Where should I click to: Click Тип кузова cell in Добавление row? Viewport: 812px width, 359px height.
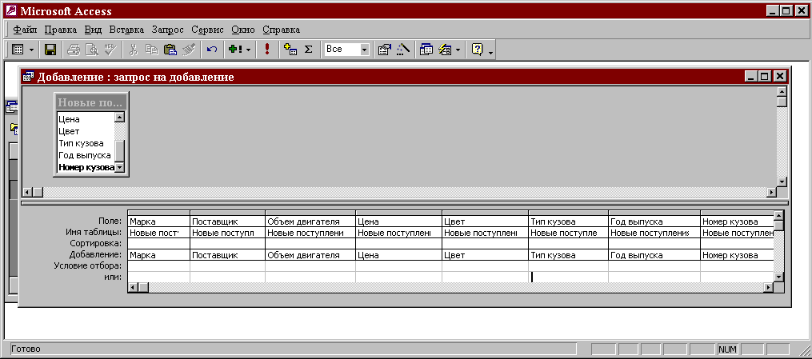point(568,255)
